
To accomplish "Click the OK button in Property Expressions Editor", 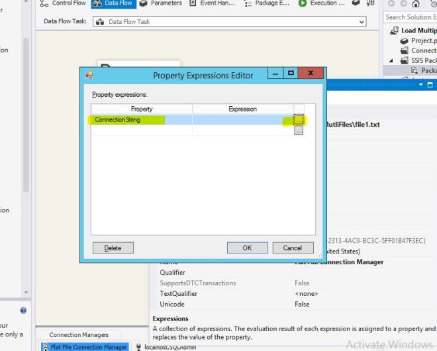I will [x=247, y=247].
